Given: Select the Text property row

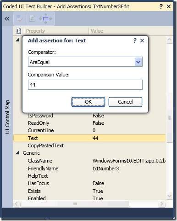Looking at the screenshot, I should 89,138.
